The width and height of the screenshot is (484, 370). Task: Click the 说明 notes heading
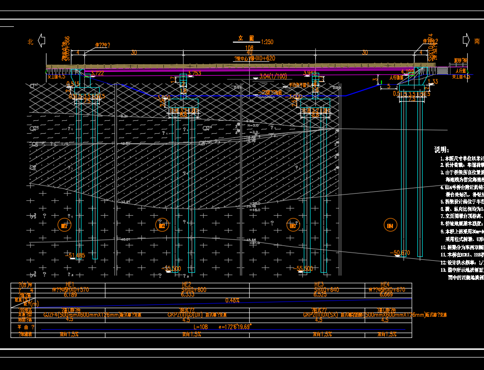click(441, 150)
